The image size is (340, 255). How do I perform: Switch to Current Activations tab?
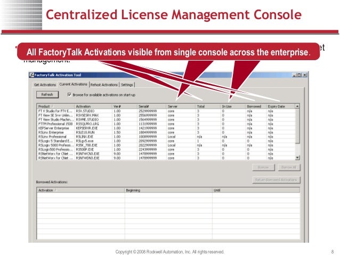(74, 84)
